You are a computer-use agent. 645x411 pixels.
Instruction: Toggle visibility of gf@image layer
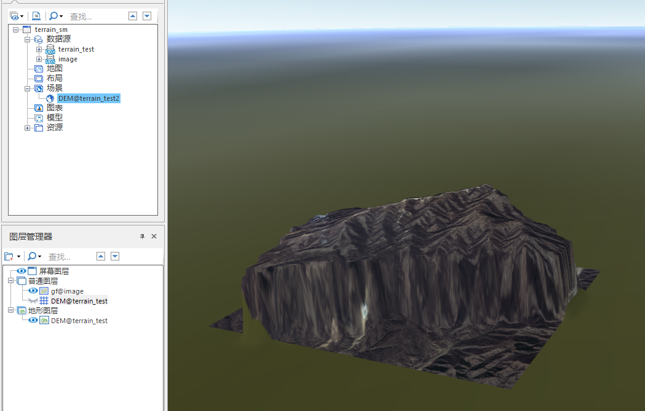[33, 291]
